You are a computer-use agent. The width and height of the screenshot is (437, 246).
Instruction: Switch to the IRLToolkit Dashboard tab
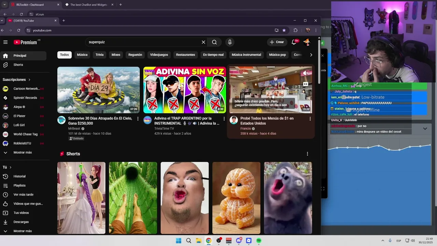(x=35, y=5)
